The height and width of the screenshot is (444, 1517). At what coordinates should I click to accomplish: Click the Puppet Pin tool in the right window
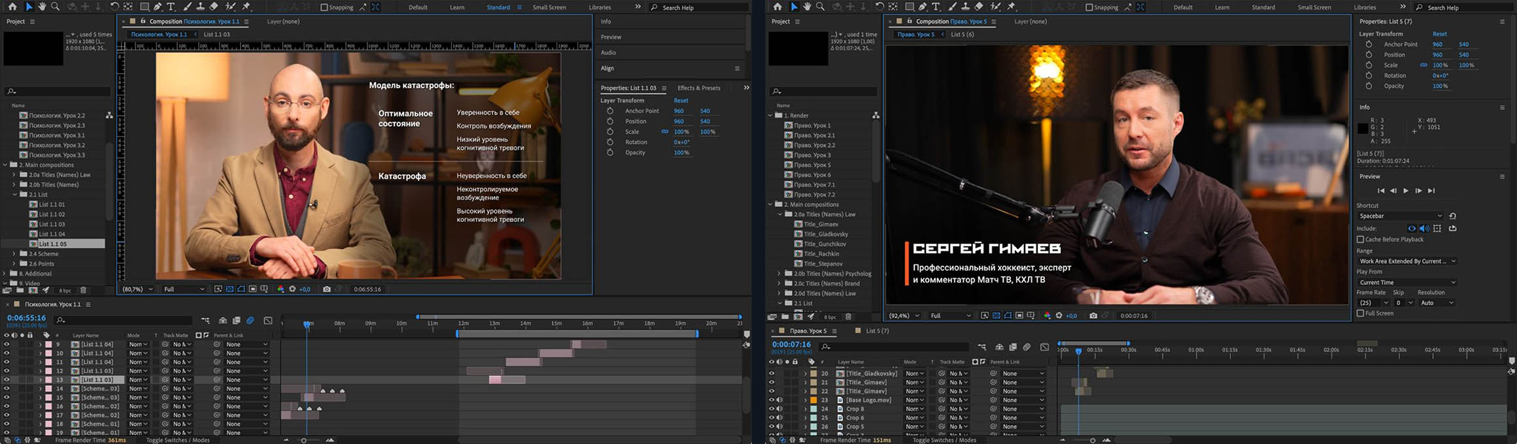pos(1012,7)
